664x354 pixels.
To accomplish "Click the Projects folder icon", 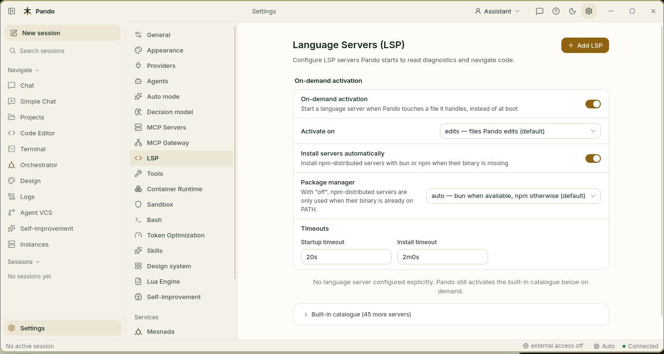I will click(12, 117).
